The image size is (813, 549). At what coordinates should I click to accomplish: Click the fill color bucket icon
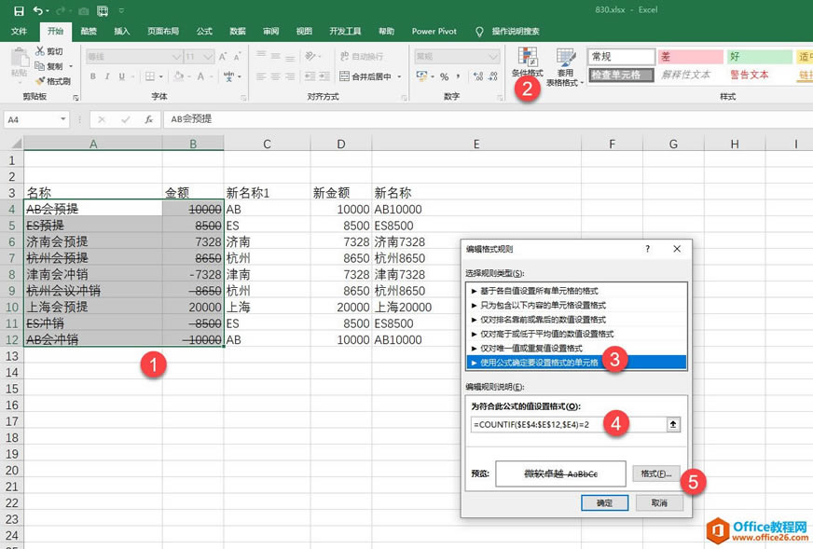coord(179,76)
